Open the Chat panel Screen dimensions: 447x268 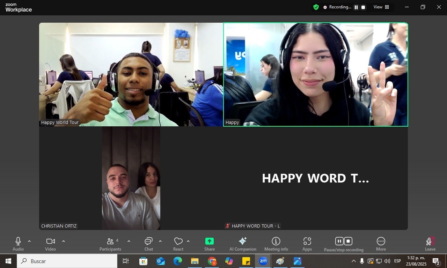click(x=149, y=244)
